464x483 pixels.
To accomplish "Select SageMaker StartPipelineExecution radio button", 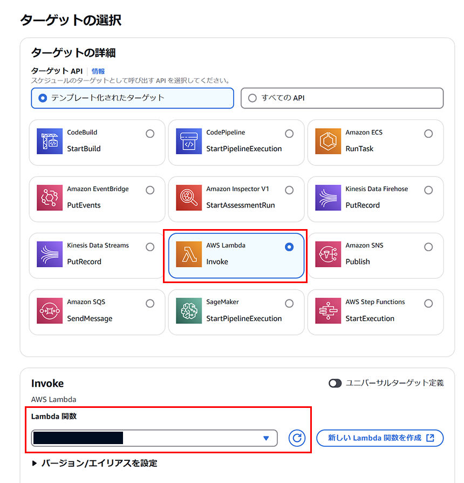I will (289, 304).
